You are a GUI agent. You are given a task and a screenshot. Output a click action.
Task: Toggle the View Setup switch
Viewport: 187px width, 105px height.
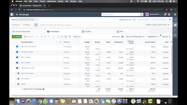[122, 37]
